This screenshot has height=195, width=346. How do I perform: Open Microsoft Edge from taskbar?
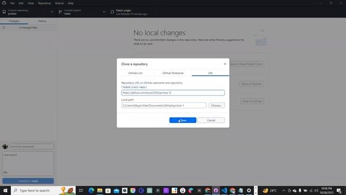coord(91,190)
